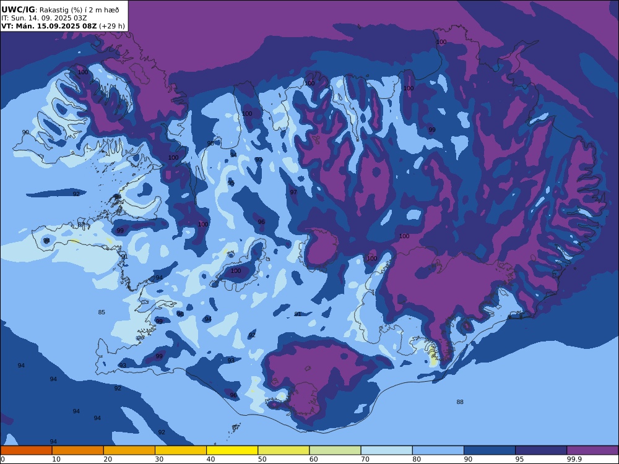Select the '70' legend tick label

coord(365,459)
